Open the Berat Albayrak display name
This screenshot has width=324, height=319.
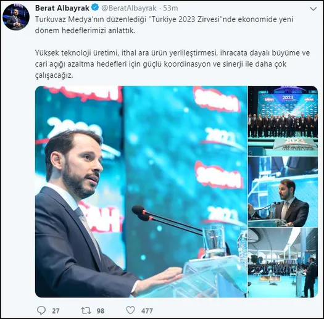(62, 8)
